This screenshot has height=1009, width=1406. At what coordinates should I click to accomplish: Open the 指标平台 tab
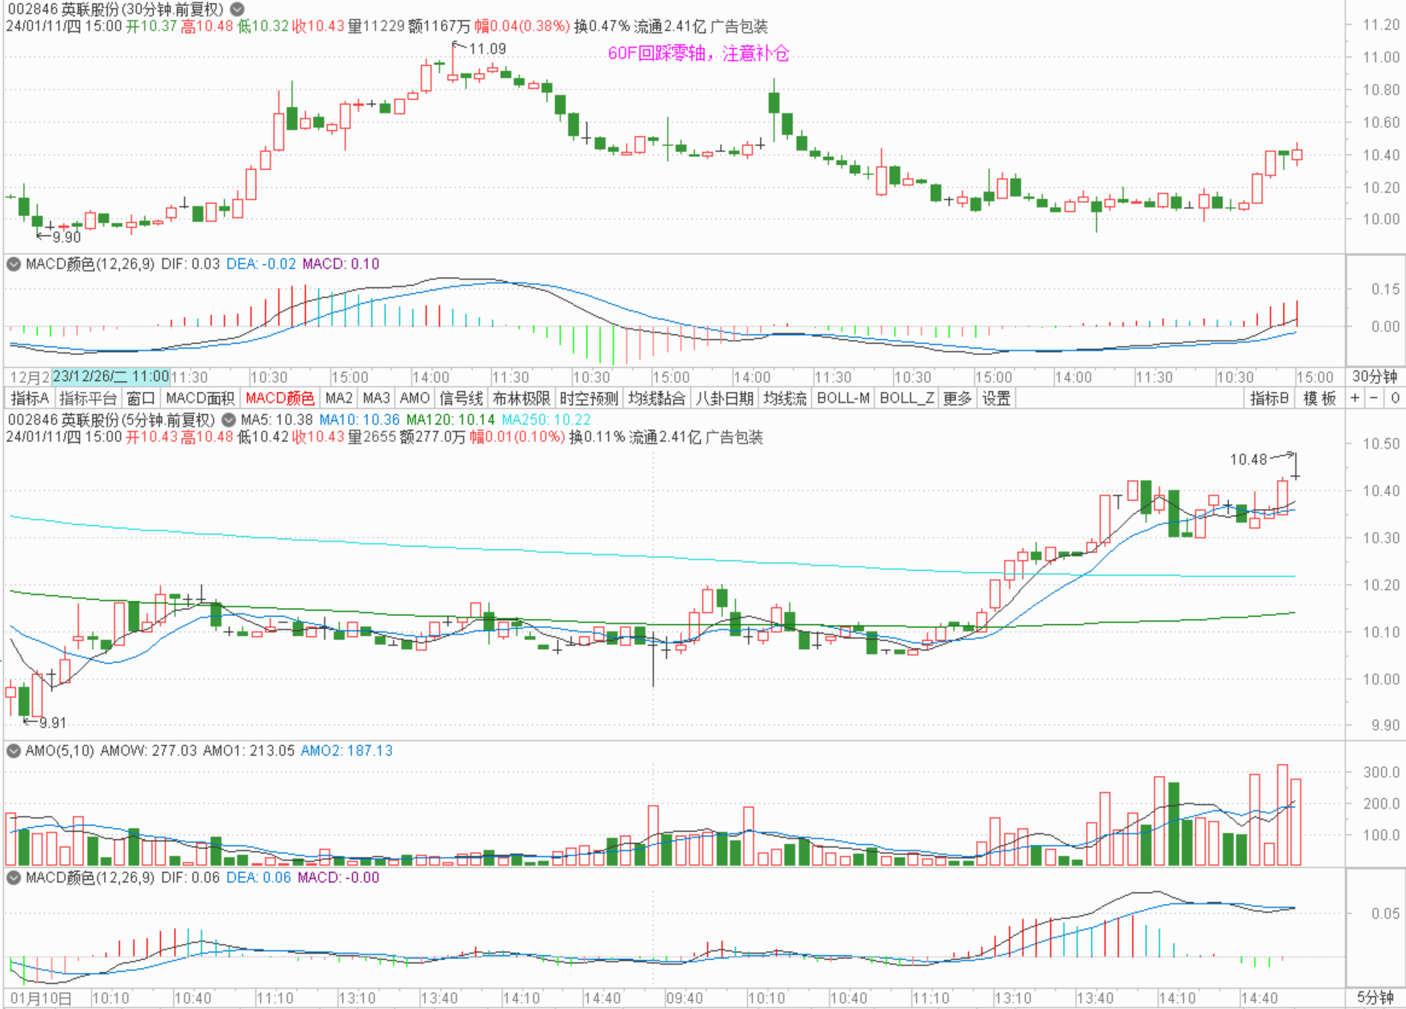[88, 398]
